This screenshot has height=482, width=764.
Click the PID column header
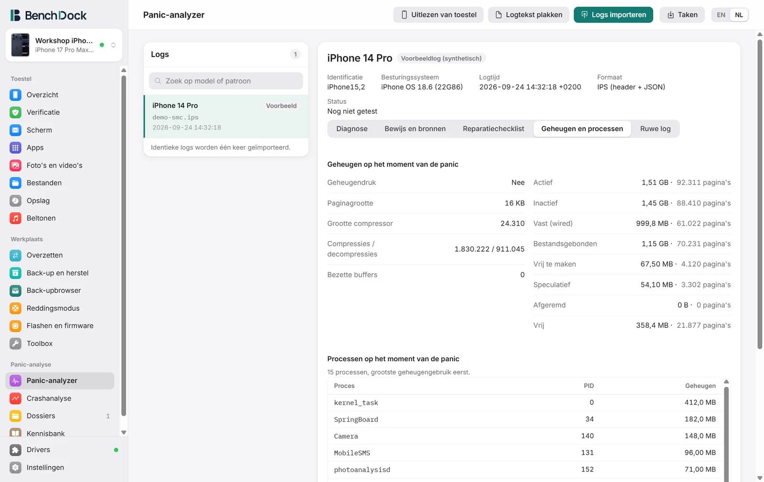click(x=589, y=386)
